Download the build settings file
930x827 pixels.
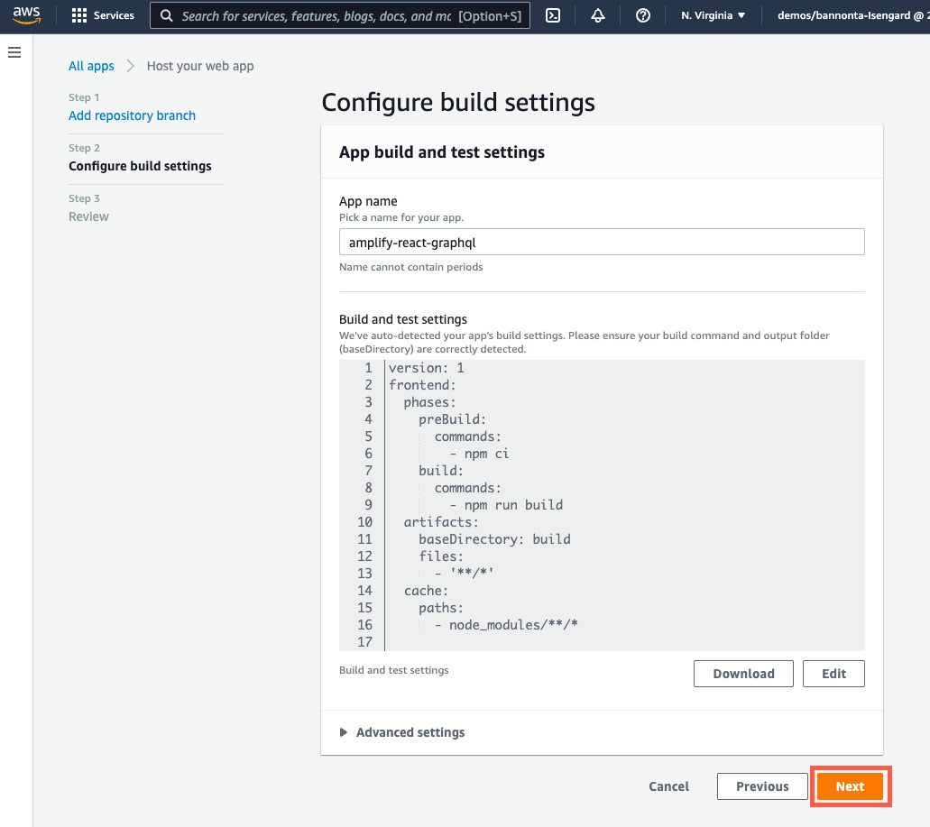tap(743, 674)
